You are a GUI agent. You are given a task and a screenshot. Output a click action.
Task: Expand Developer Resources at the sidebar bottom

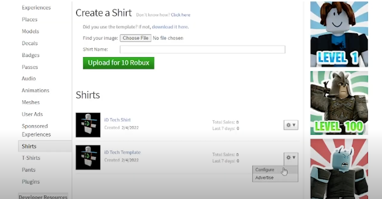point(43,197)
